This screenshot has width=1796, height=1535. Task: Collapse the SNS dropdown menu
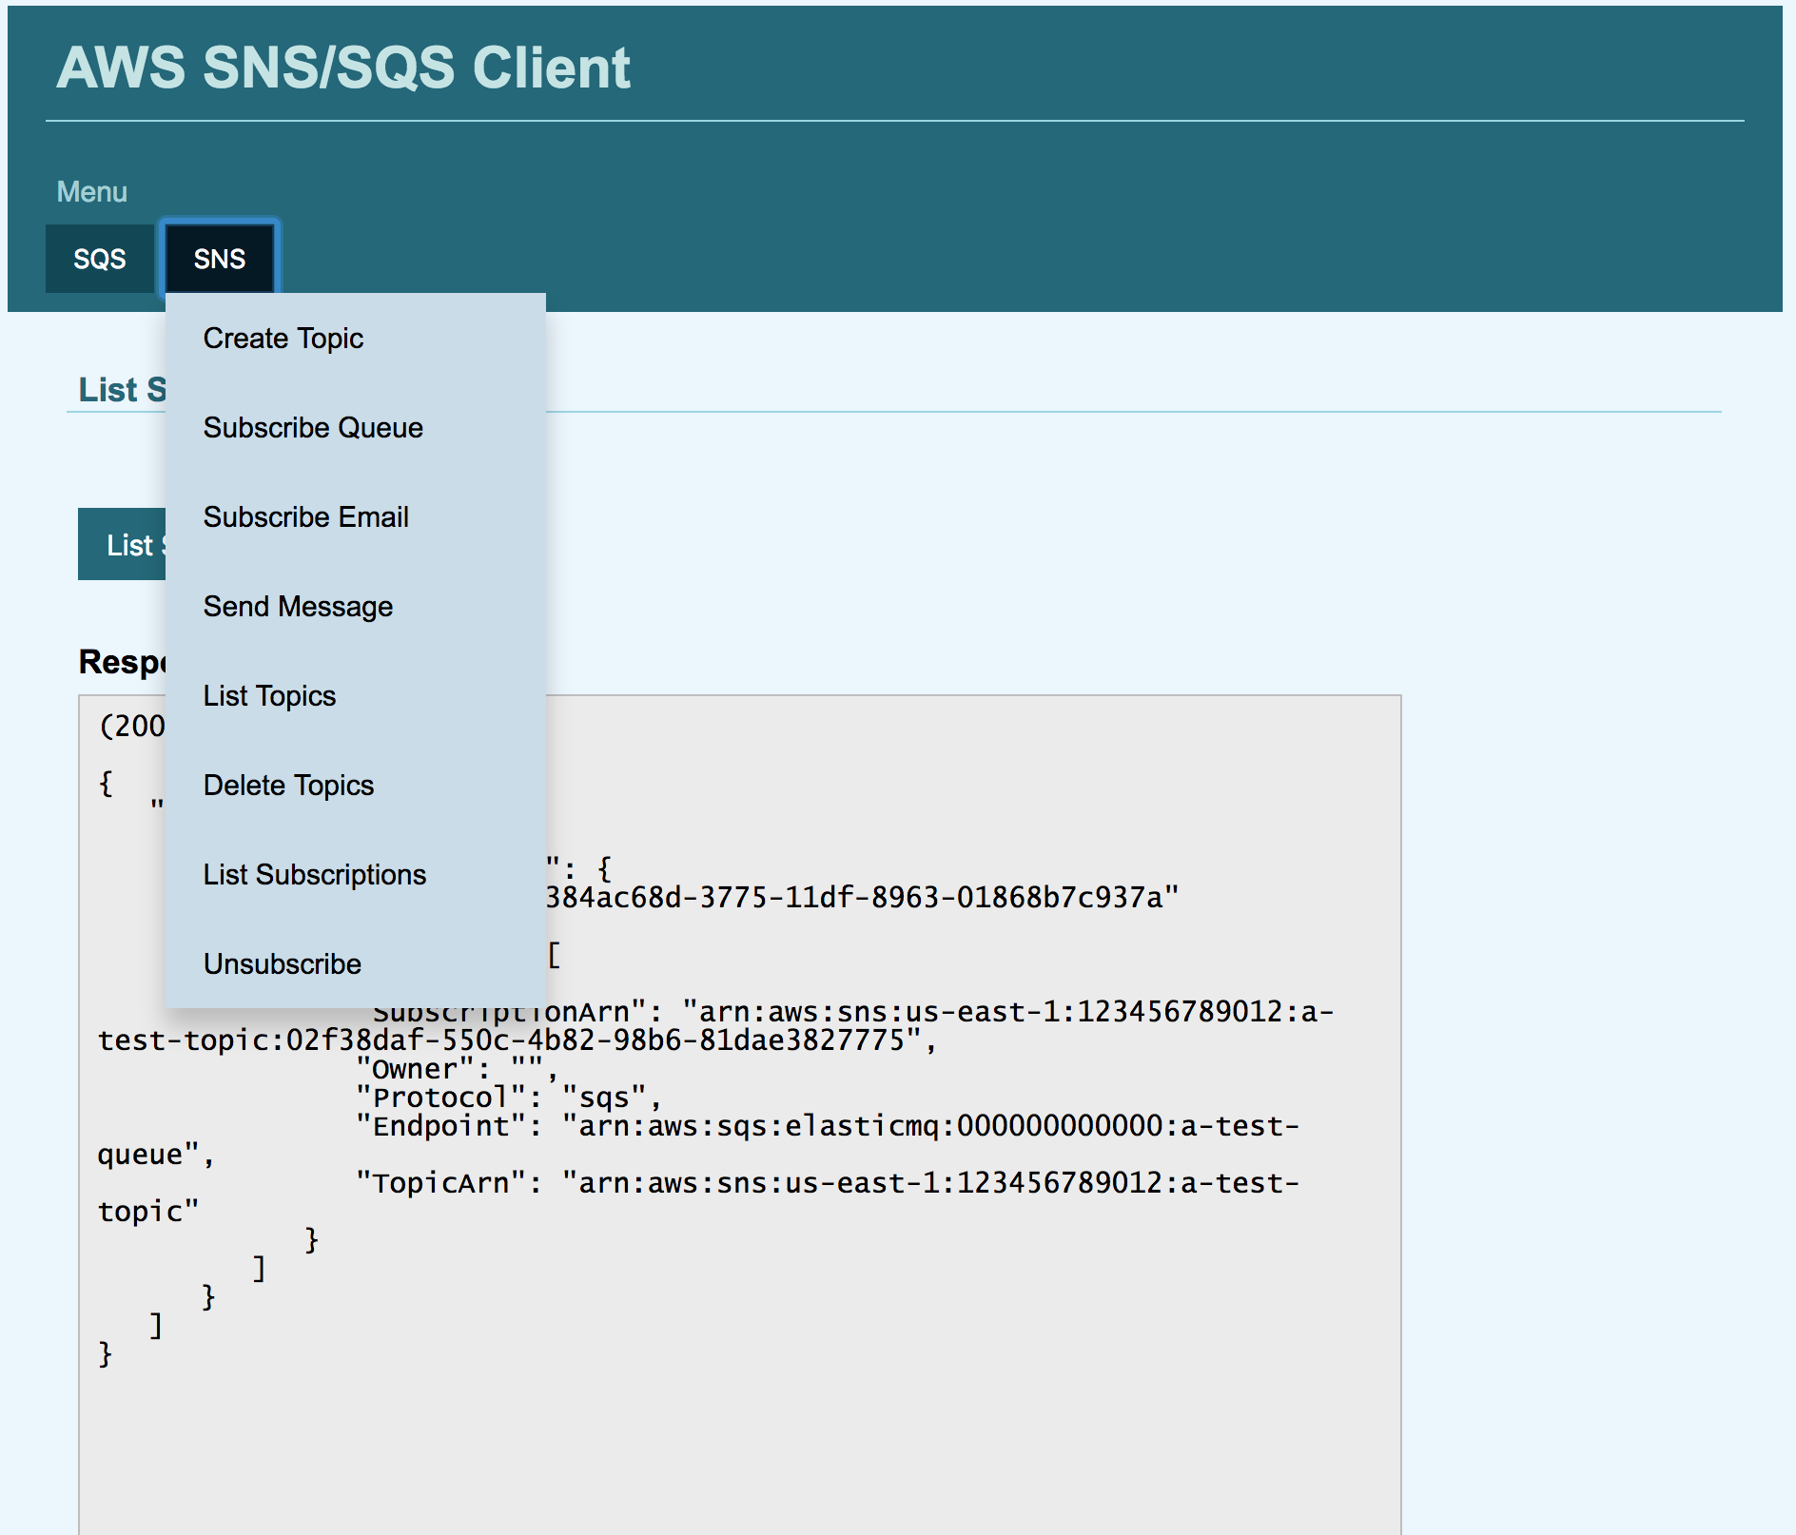220,259
